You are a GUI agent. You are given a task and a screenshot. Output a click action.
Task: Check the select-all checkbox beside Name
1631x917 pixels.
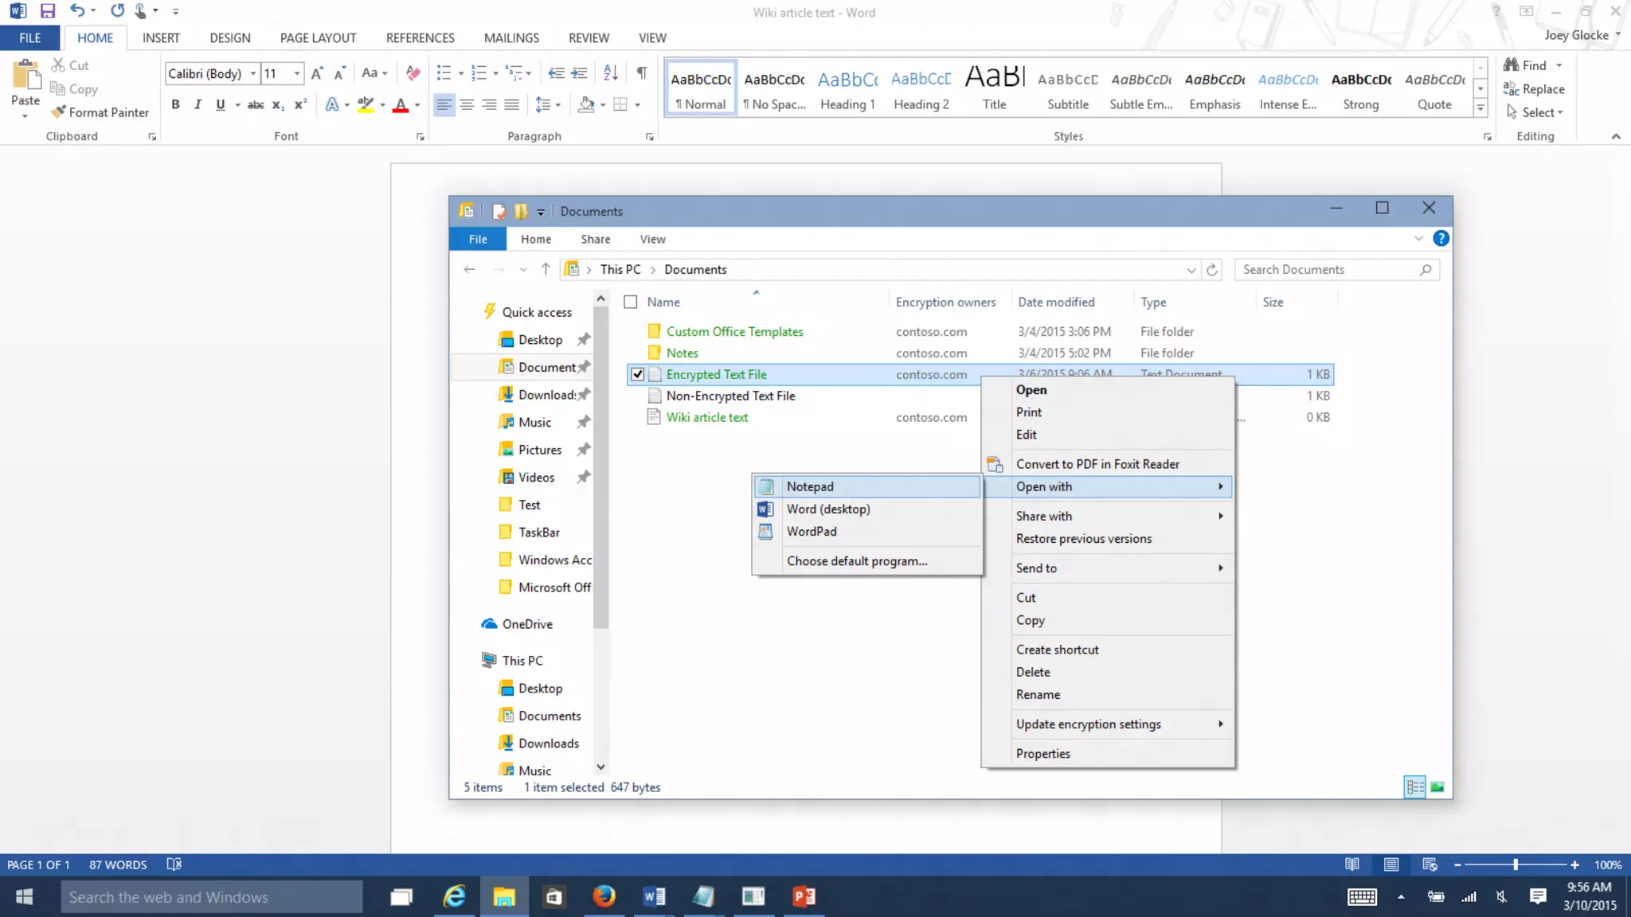pyautogui.click(x=631, y=302)
